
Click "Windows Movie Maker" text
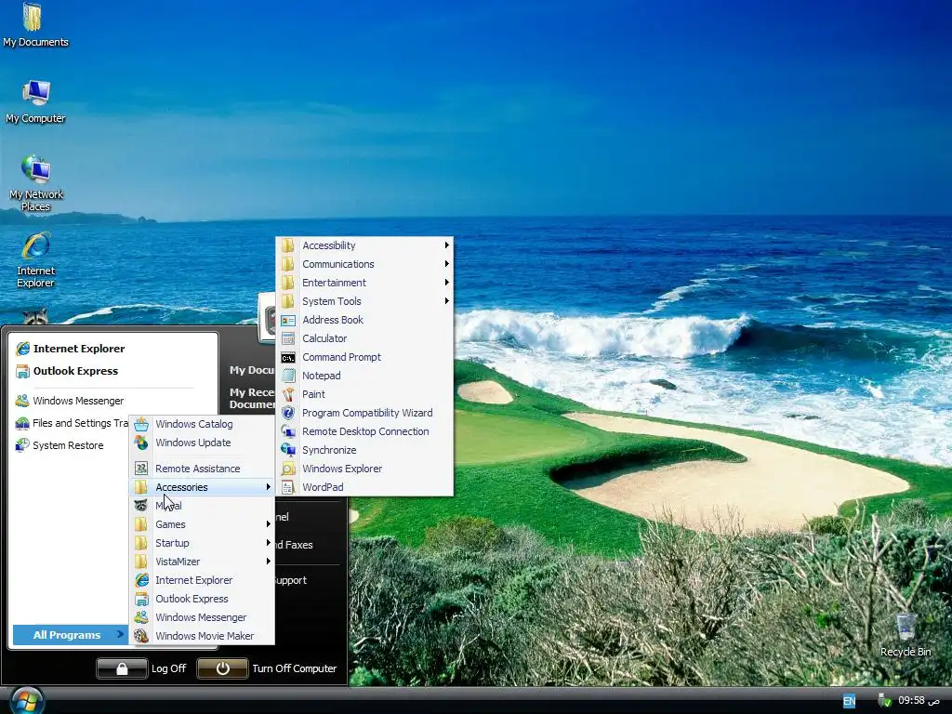point(205,636)
